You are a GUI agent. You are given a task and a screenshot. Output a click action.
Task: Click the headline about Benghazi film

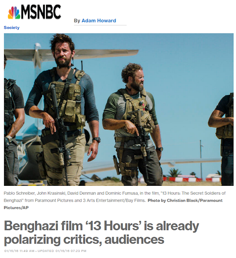coord(101,233)
